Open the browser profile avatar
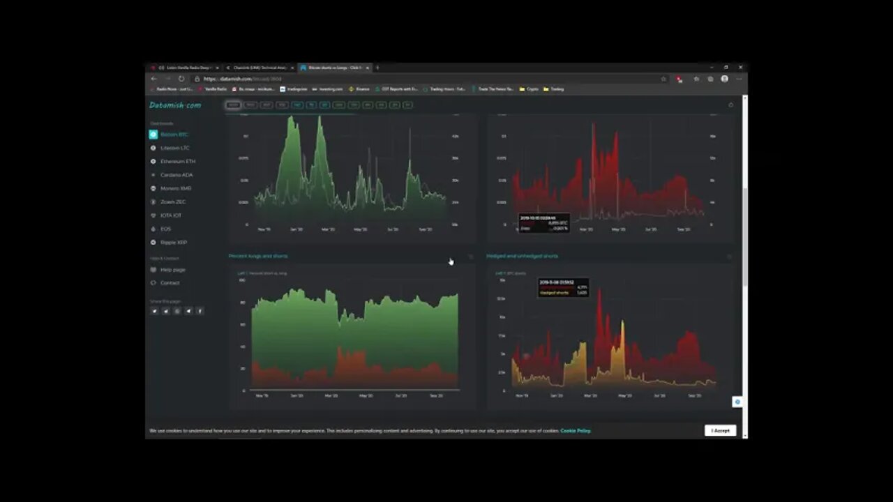The width and height of the screenshot is (893, 502). (724, 79)
